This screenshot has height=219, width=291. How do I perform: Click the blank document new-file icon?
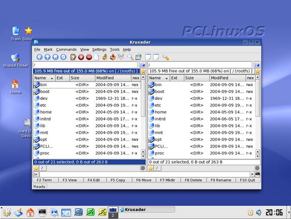[97, 57]
